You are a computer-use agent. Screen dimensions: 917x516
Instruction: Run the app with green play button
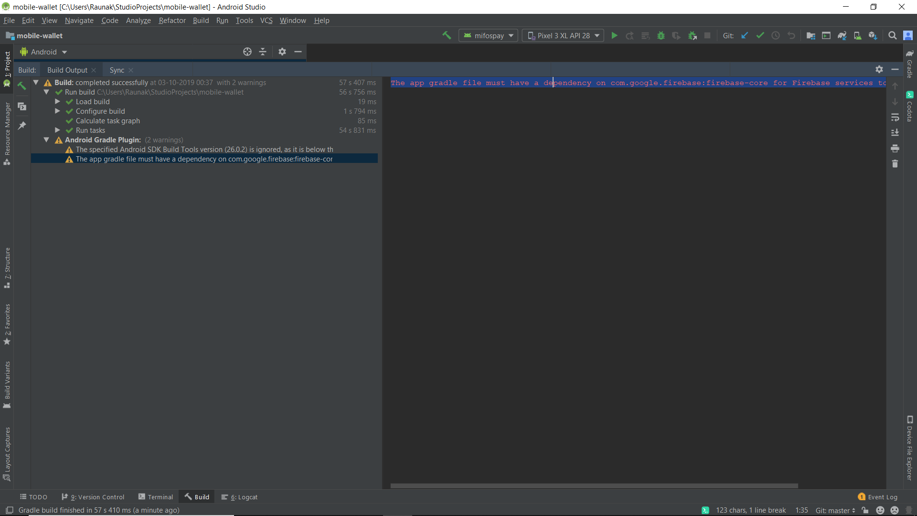tap(614, 35)
